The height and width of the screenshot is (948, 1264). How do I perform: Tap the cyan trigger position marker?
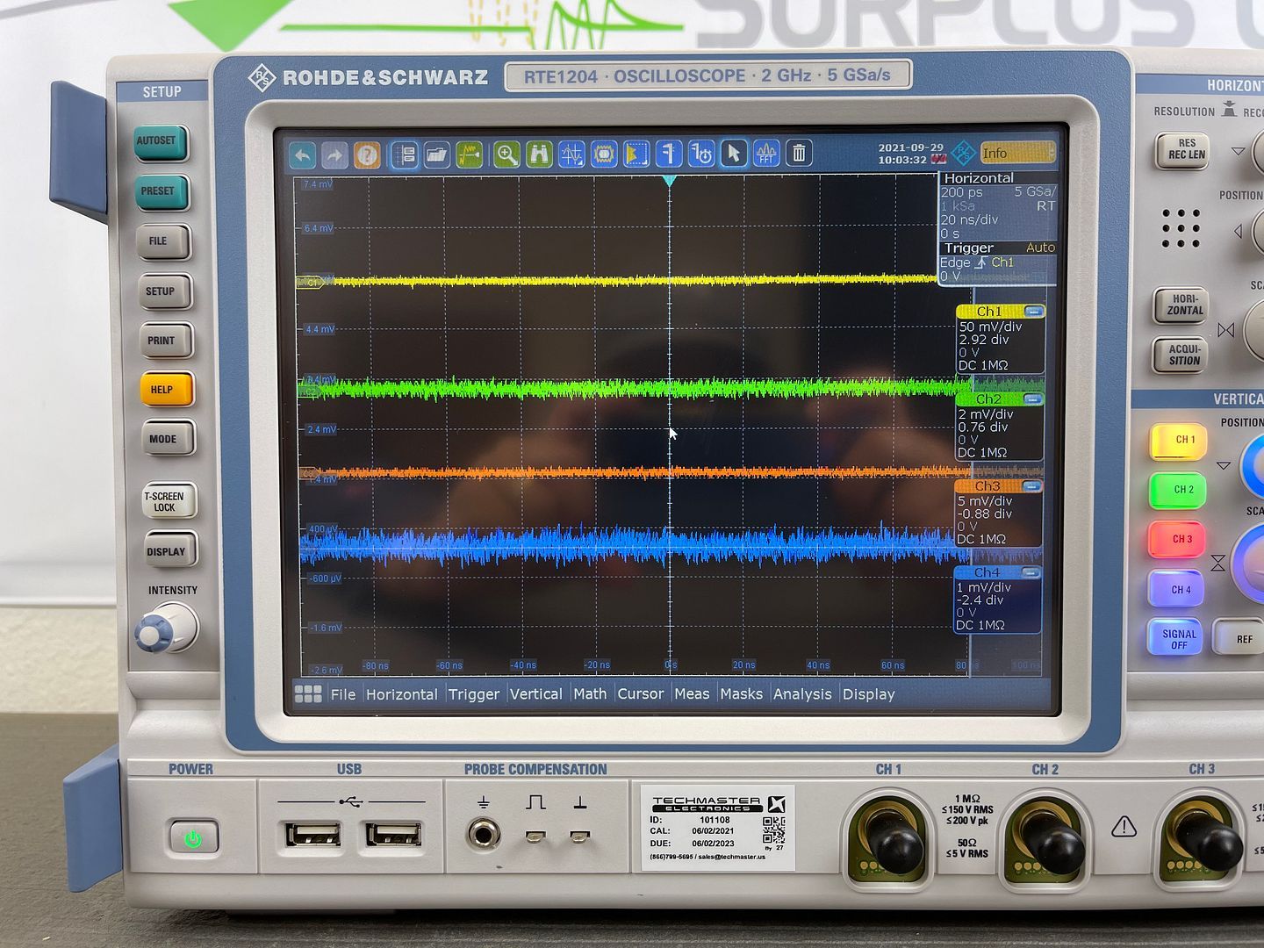[x=669, y=181]
